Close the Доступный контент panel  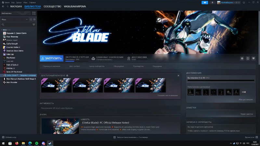coord(178,75)
